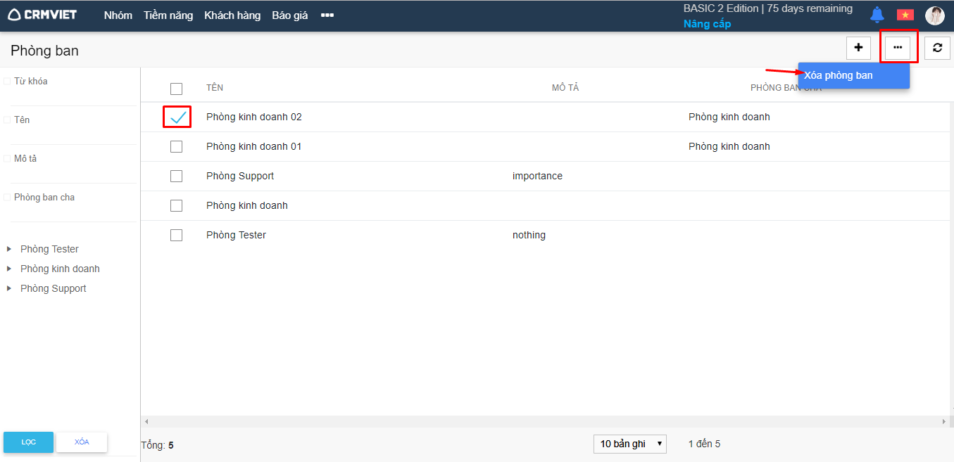Expand the Phòng kinh doanh tree node
This screenshot has width=954, height=462.
click(9, 269)
